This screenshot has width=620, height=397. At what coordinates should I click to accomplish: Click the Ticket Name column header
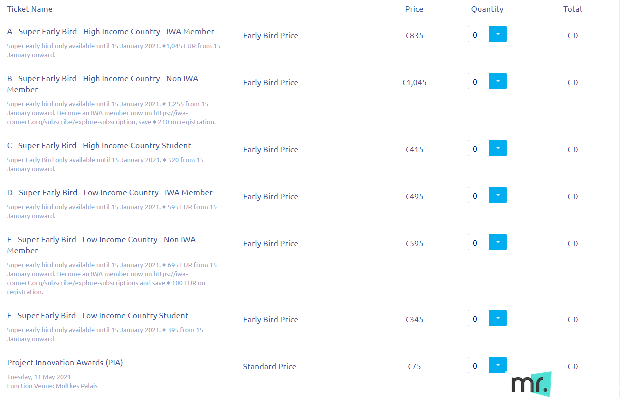point(30,9)
